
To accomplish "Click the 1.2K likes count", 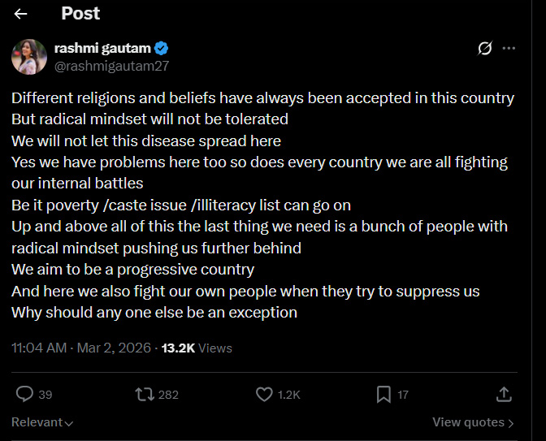I will tap(289, 395).
